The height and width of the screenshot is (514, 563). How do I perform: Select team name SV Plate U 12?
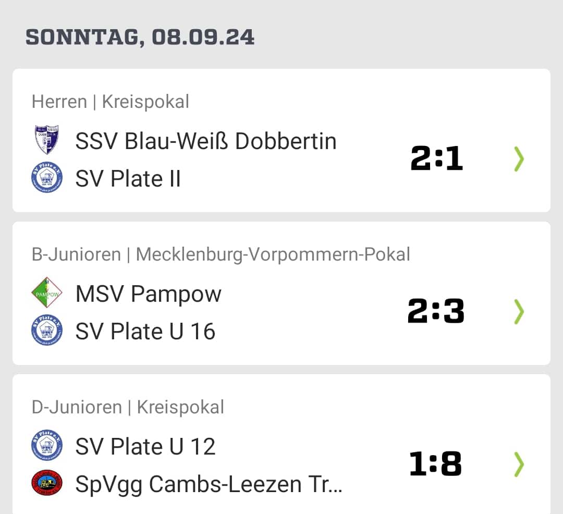pos(145,447)
